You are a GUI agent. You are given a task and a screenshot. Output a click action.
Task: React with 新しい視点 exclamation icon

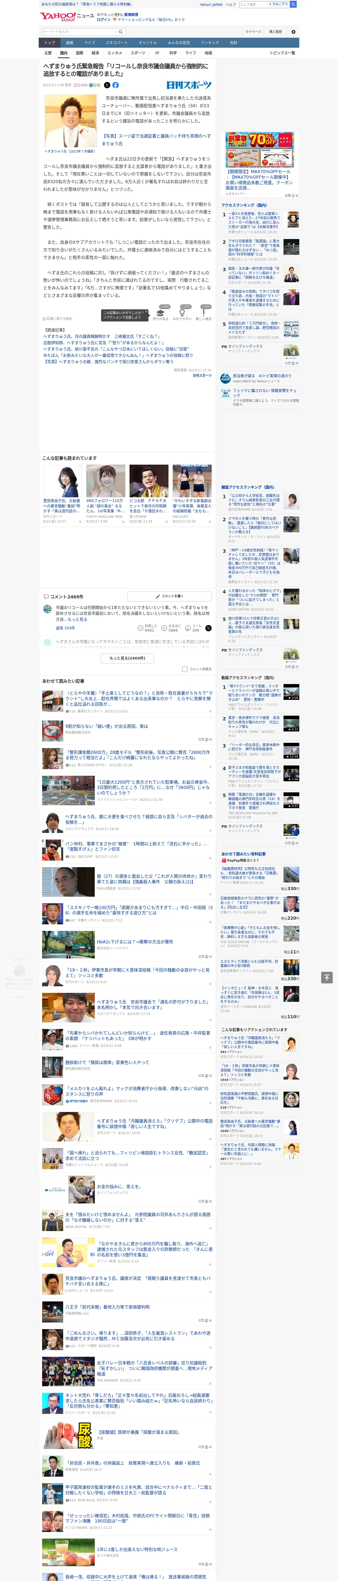(x=204, y=314)
